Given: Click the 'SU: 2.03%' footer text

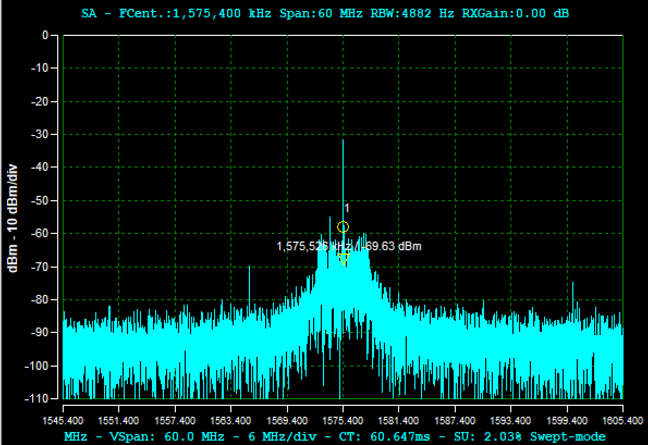Looking at the screenshot, I should tap(488, 437).
